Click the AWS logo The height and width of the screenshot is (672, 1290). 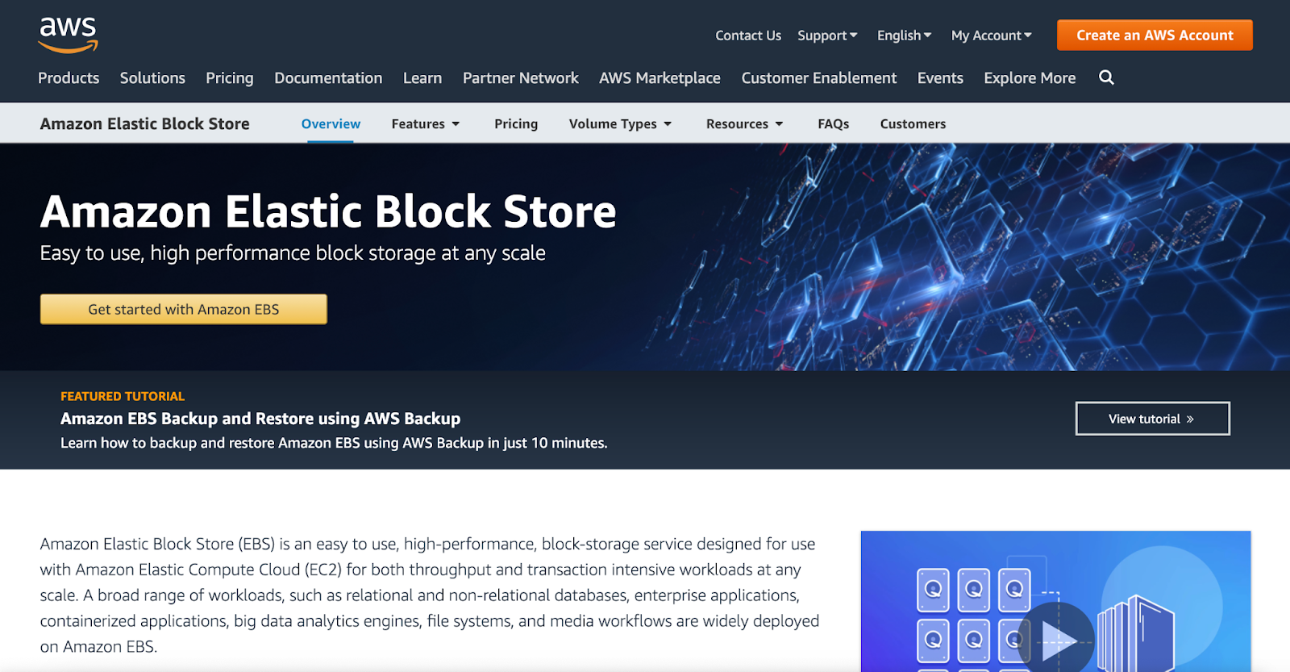click(x=68, y=35)
